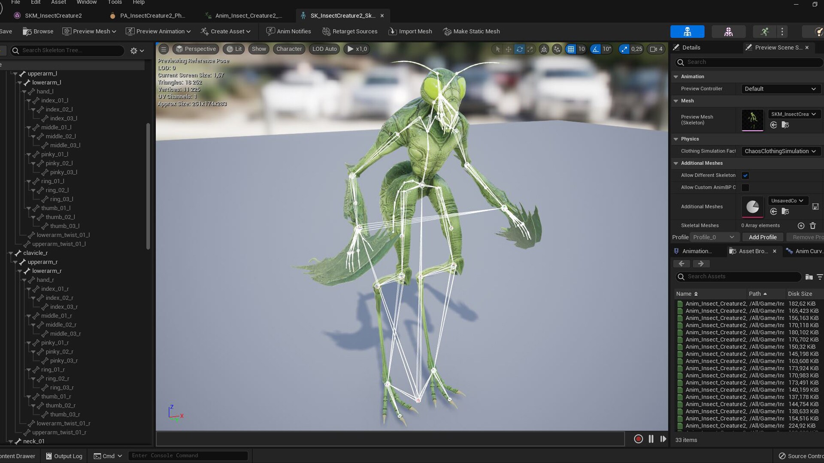Image resolution: width=824 pixels, height=463 pixels.
Task: Click the Add Profile button
Action: coord(763,237)
